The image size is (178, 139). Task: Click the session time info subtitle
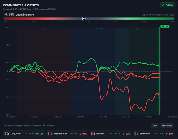(29, 9)
